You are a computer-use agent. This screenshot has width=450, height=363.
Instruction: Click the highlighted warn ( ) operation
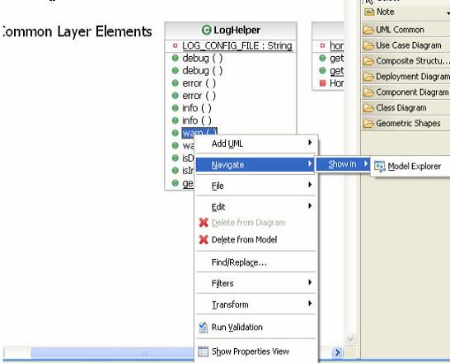pyautogui.click(x=199, y=132)
